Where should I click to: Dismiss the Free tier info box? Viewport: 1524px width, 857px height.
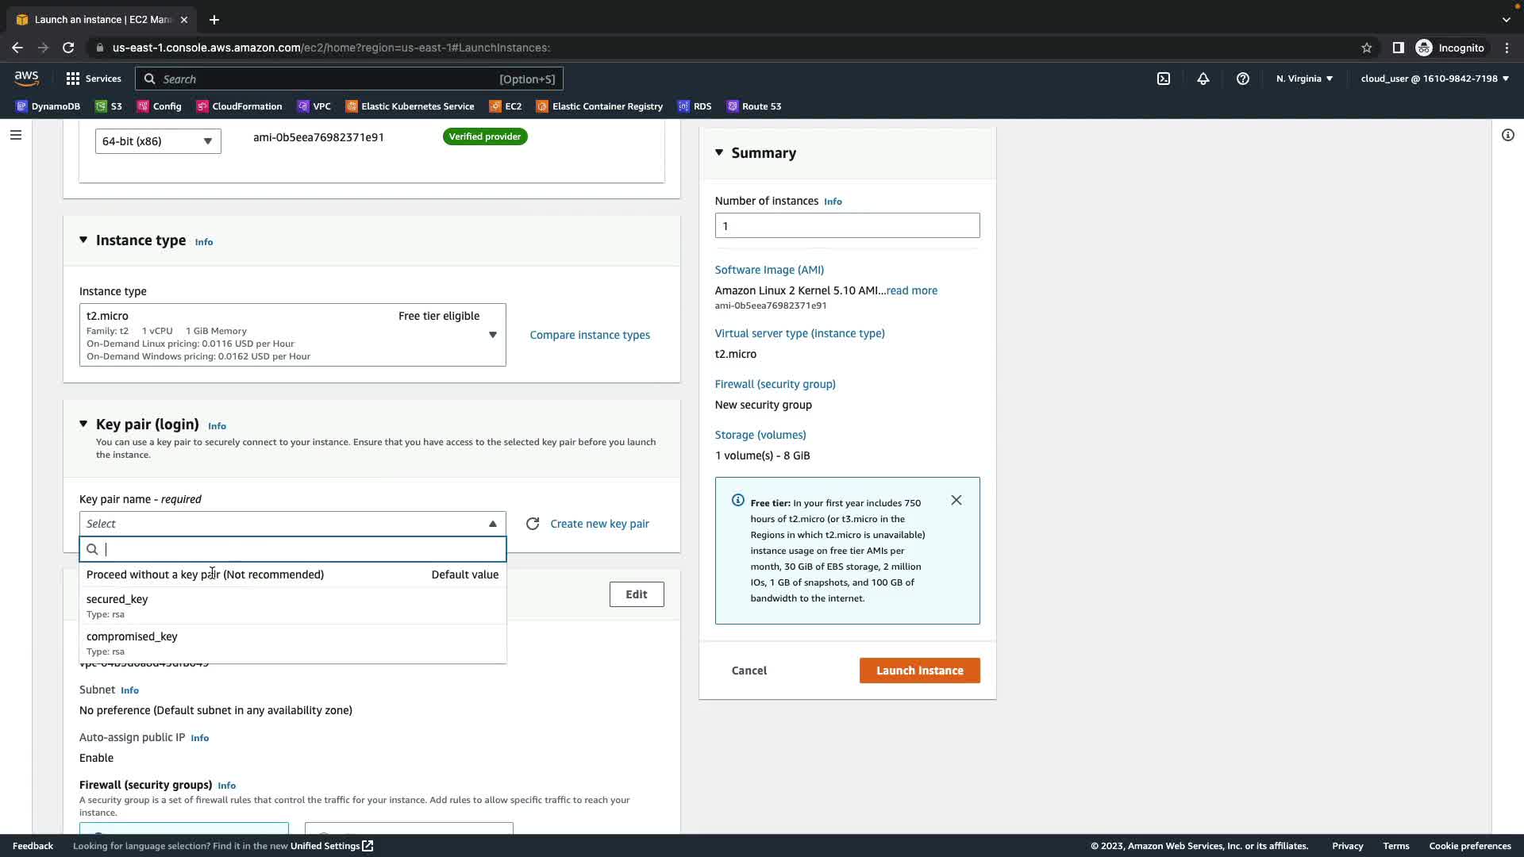click(x=956, y=500)
